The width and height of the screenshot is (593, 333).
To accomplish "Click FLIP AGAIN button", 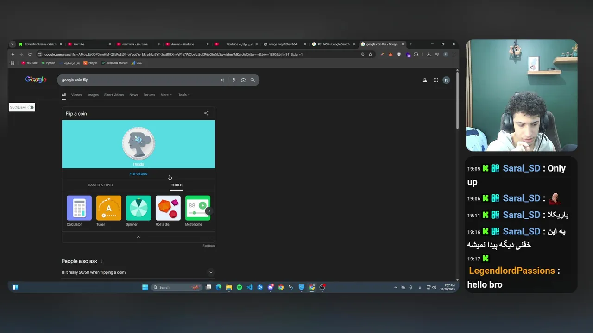I will tap(139, 174).
